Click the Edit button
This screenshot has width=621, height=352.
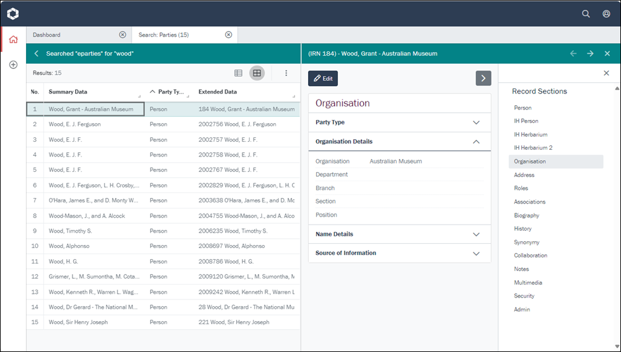pyautogui.click(x=323, y=79)
